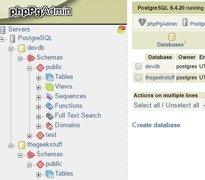This screenshot has width=205, height=180.
Task: Click the refresh tree icon
Action: tap(121, 30)
